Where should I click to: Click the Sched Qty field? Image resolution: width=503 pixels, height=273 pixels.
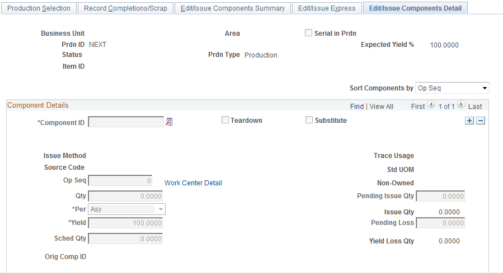125,239
